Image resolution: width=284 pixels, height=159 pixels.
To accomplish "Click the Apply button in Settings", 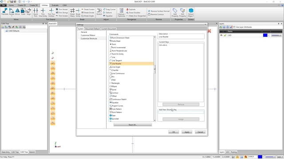I will tap(187, 132).
